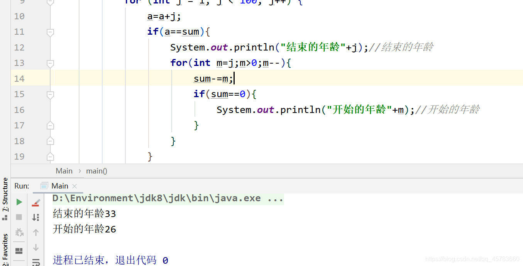Click the fold end marker on line 18
The image size is (523, 266).
coord(50,141)
